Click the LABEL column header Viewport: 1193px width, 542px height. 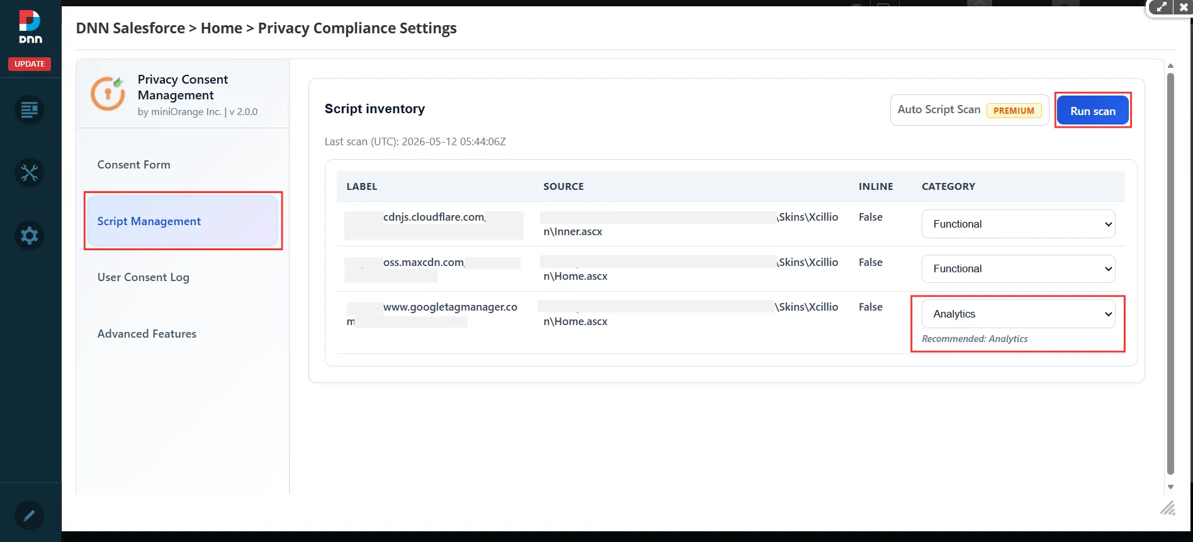(362, 187)
